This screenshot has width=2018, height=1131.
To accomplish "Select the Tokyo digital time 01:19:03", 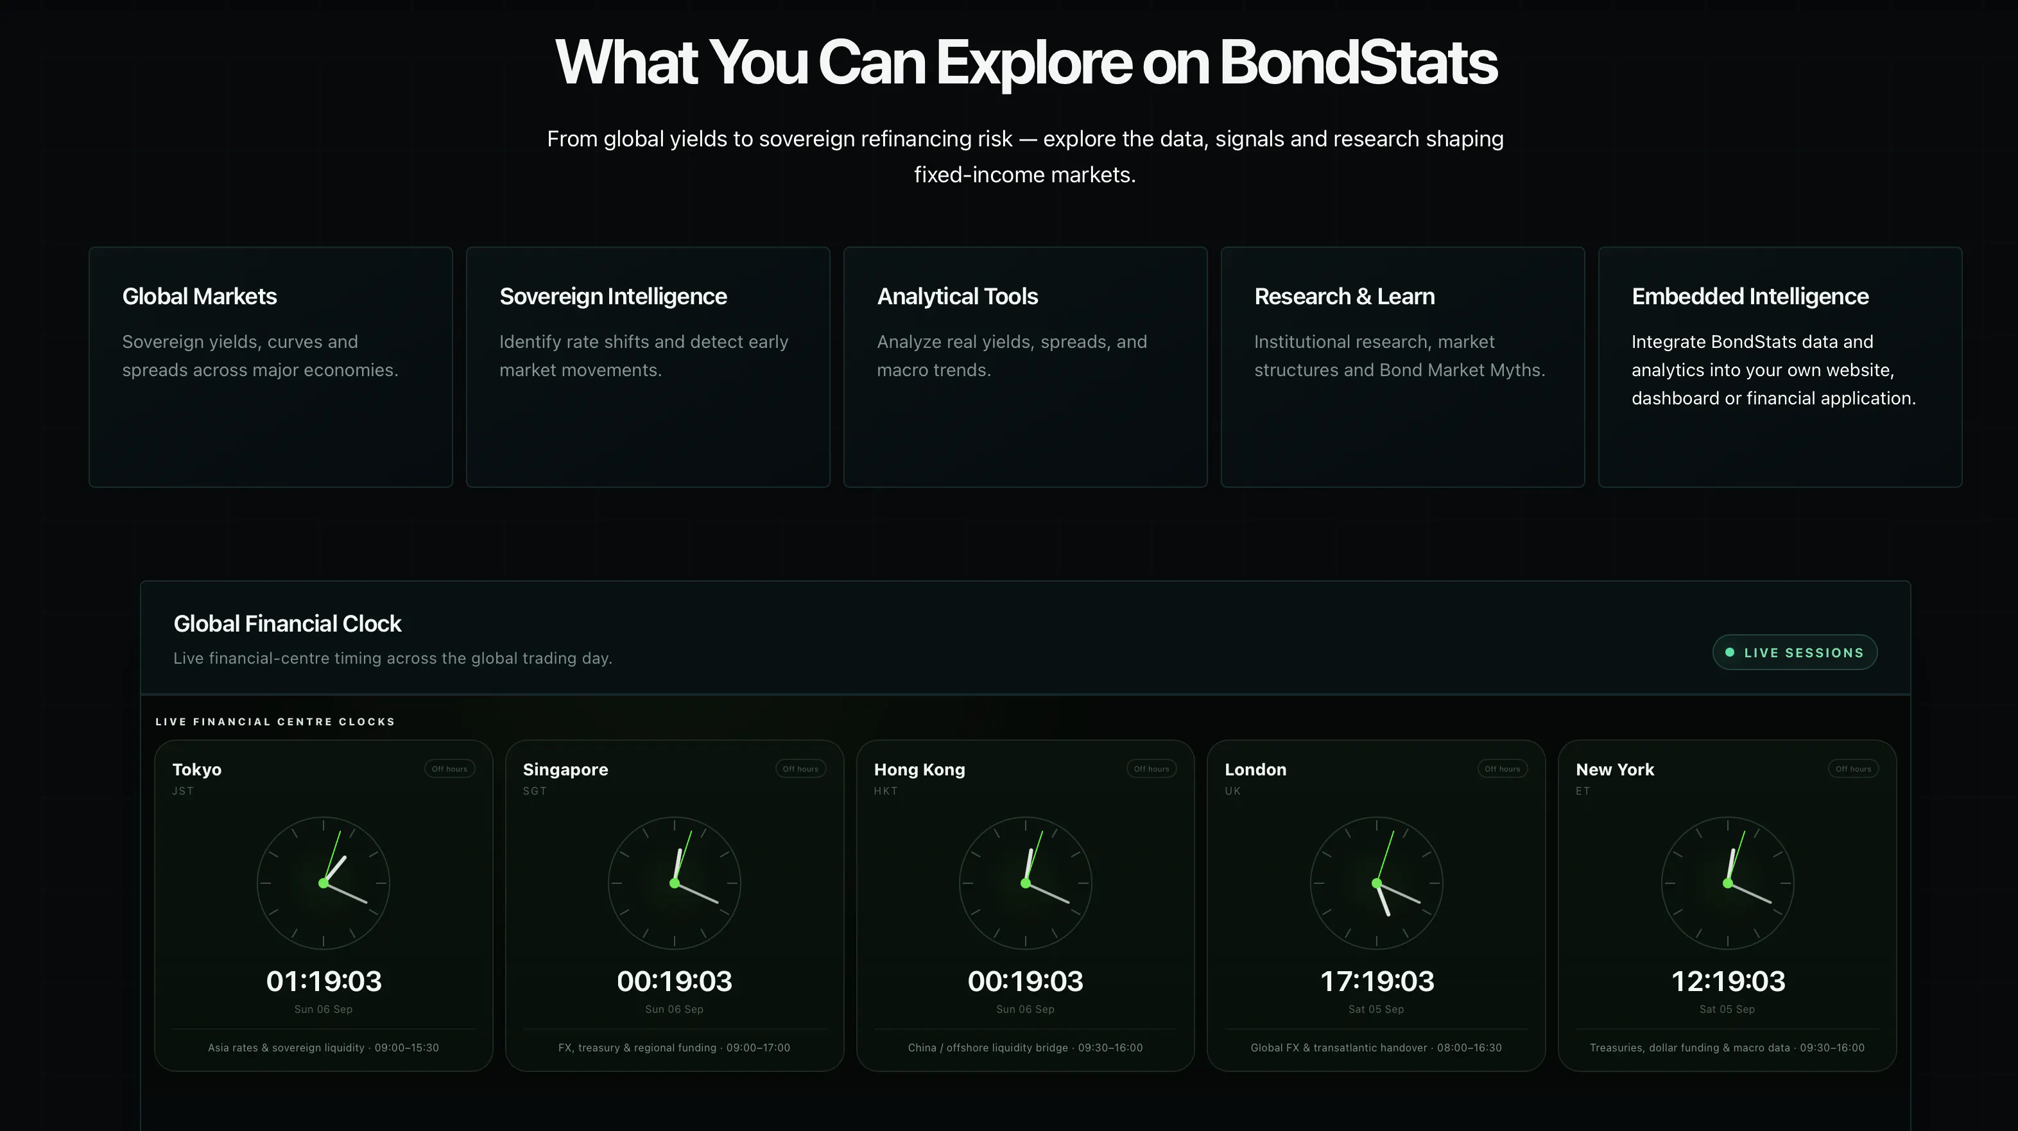I will tap(323, 981).
